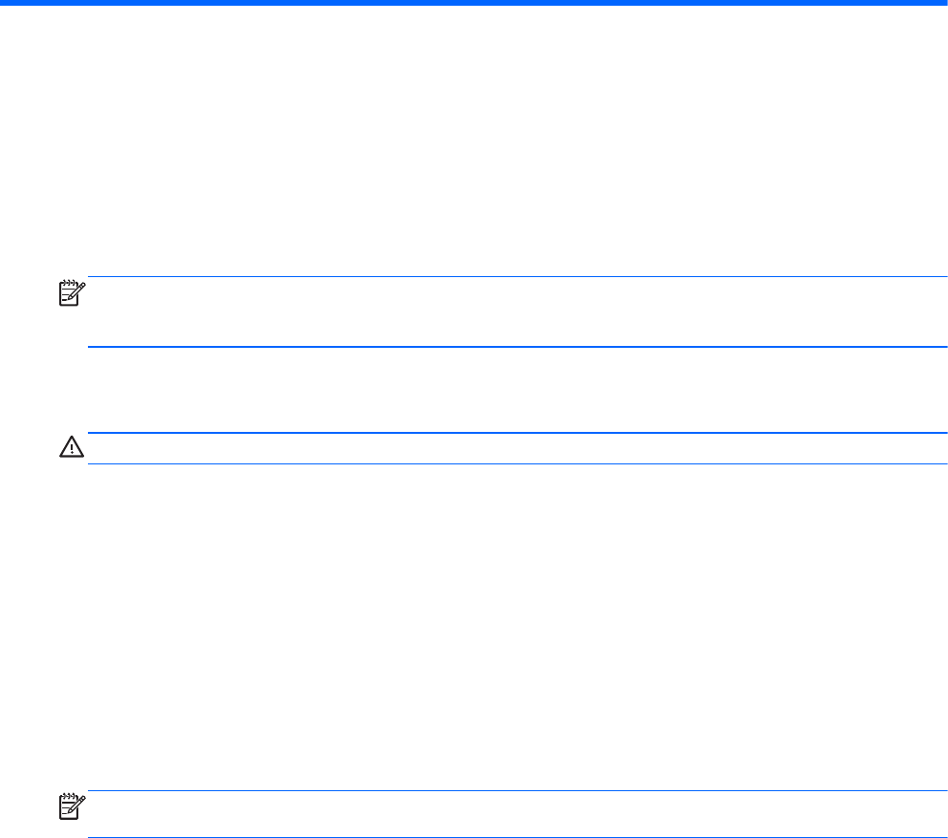The image size is (948, 838).
Task: Click the upper note pencil-and-pad icon
Action: click(x=73, y=292)
